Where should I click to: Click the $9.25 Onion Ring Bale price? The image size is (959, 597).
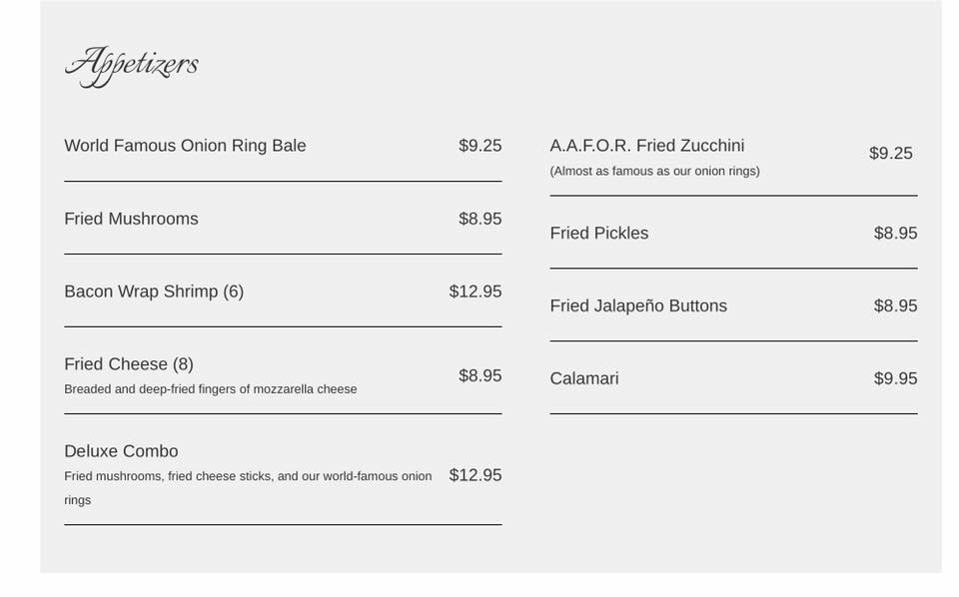point(479,146)
